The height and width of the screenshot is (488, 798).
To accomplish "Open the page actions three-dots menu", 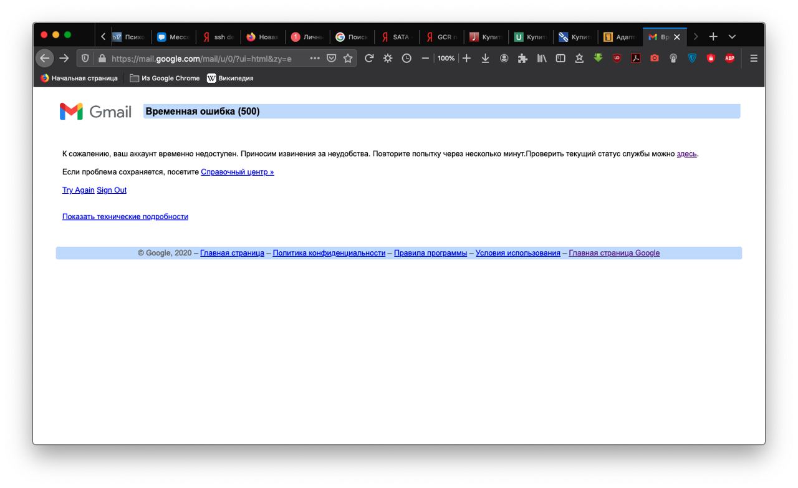I will pyautogui.click(x=315, y=58).
